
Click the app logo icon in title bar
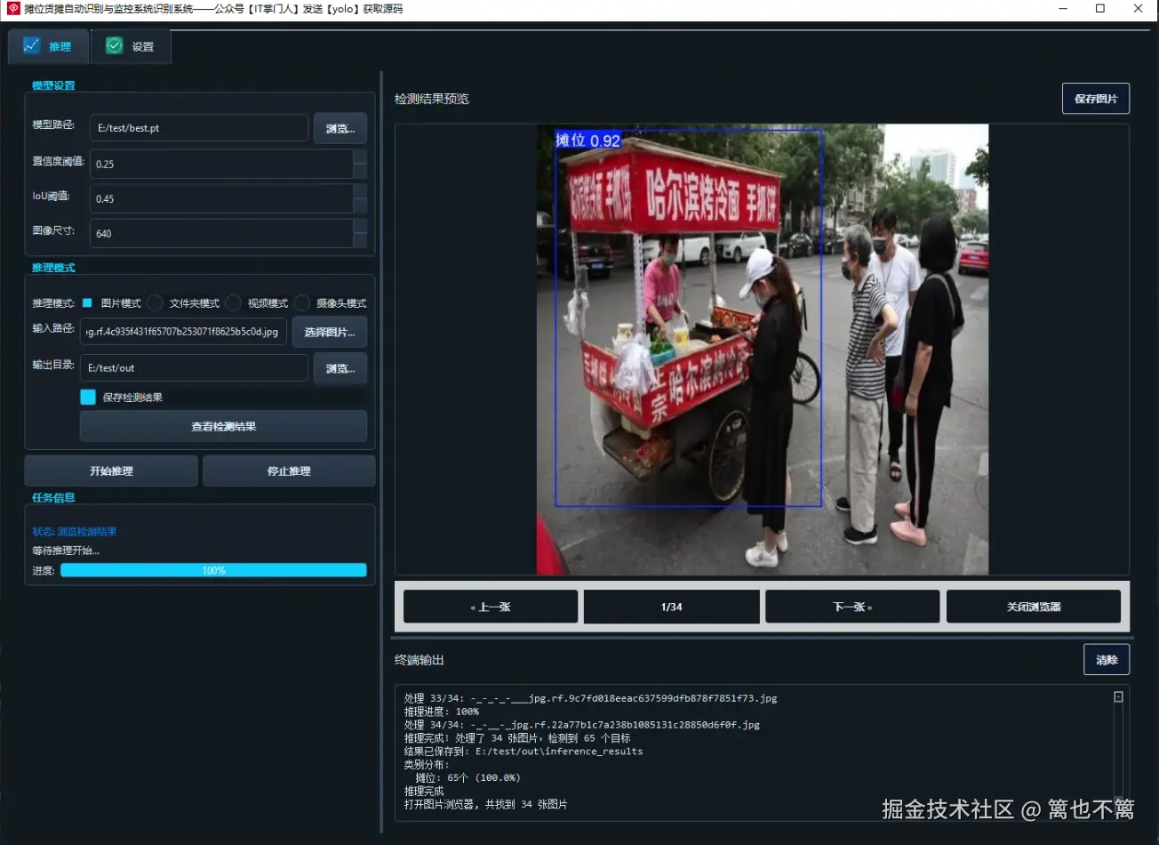(13, 9)
